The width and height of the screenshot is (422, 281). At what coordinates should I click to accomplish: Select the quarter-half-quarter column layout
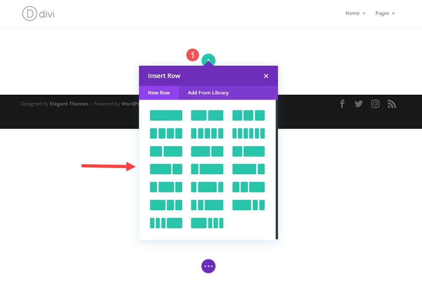point(166,187)
